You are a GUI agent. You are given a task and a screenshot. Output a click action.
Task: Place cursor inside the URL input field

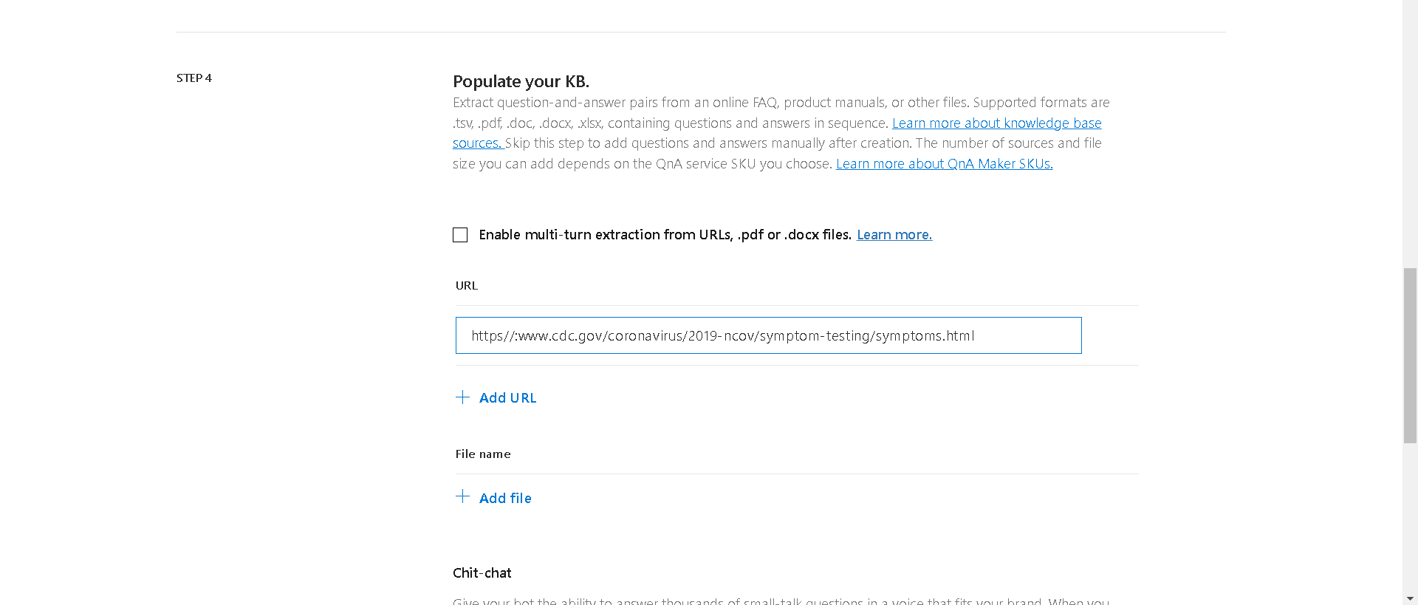pyautogui.click(x=768, y=335)
